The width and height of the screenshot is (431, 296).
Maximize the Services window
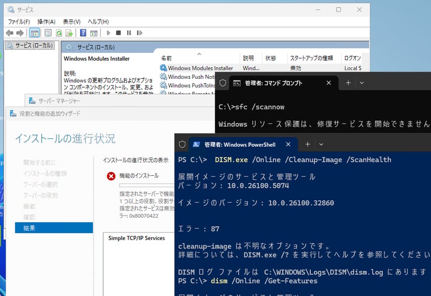[x=339, y=10]
